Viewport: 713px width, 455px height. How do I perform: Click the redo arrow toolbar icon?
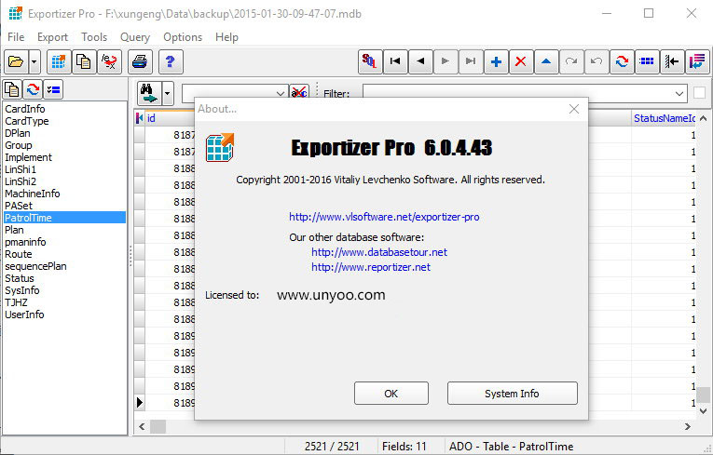(571, 61)
